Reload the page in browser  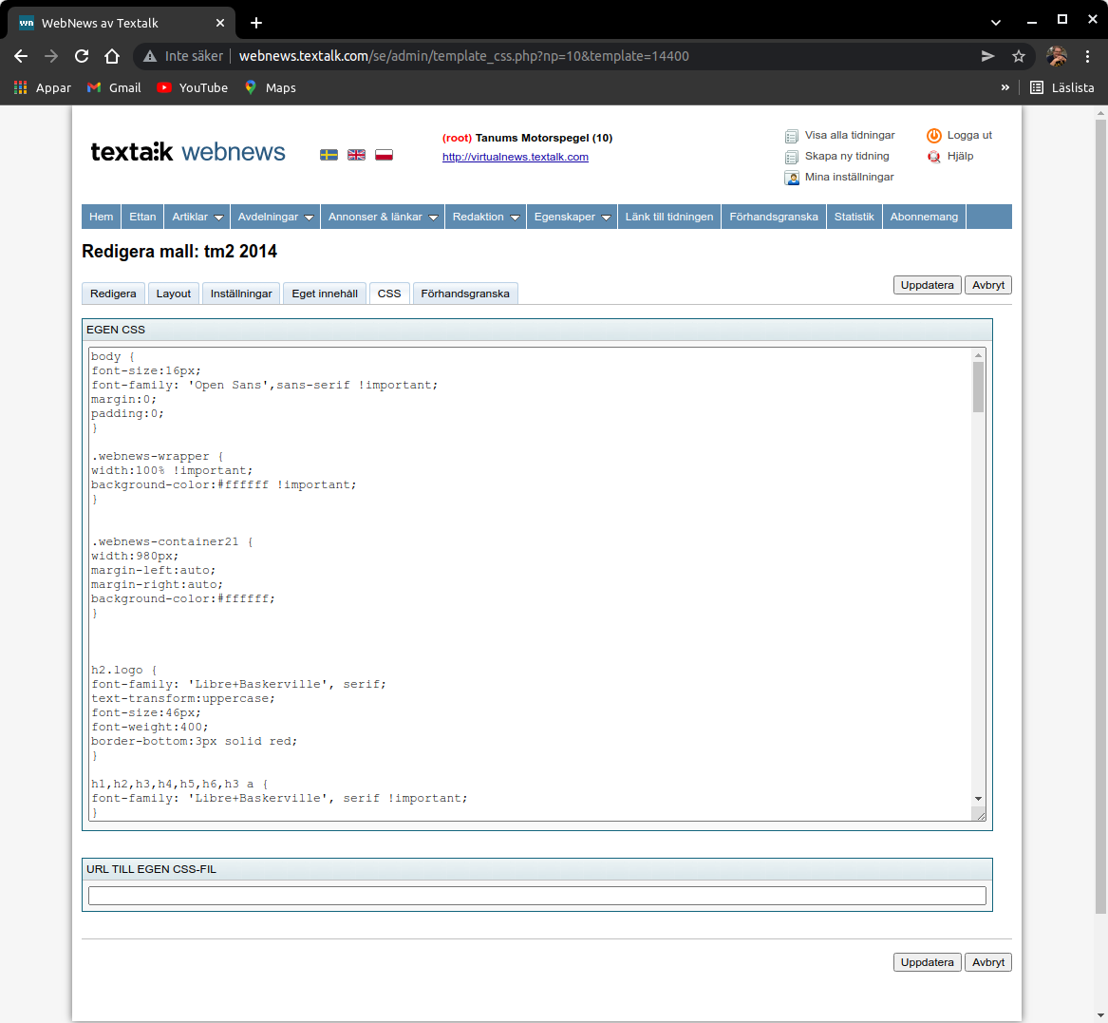tap(82, 56)
